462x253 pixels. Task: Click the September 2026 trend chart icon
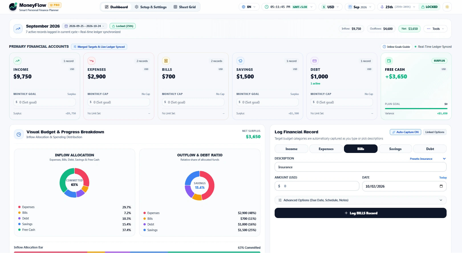(x=18, y=29)
